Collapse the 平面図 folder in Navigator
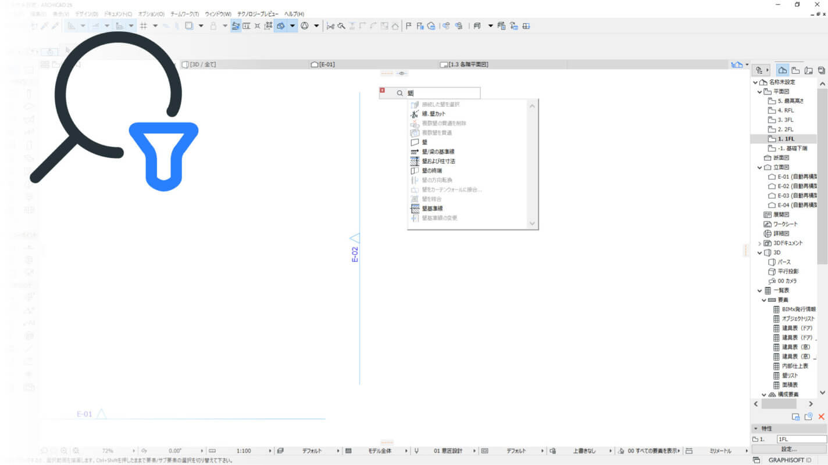The height and width of the screenshot is (465, 828). [759, 92]
